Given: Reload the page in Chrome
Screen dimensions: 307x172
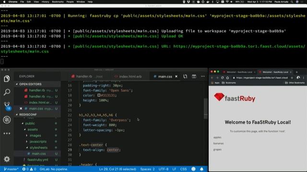Looking at the screenshot, I should pyautogui.click(x=222, y=77).
